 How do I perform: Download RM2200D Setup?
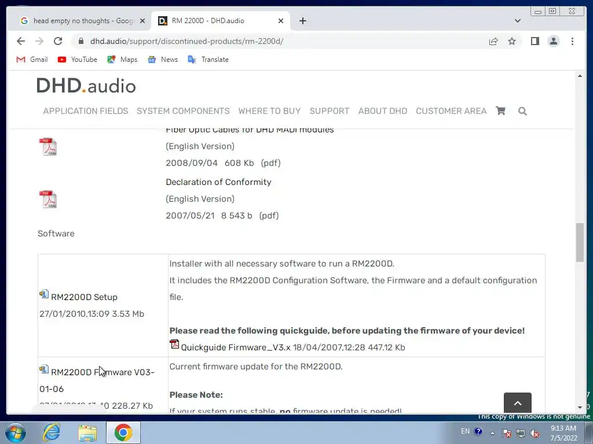pyautogui.click(x=84, y=297)
